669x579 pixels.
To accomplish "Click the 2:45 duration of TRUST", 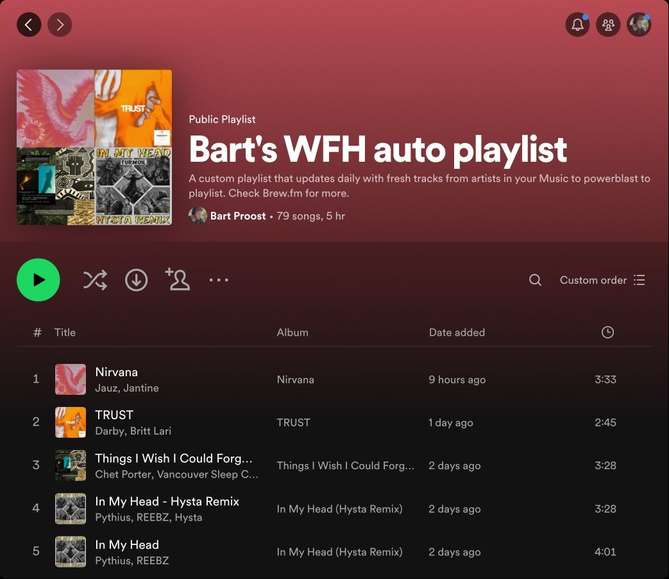I will click(605, 423).
